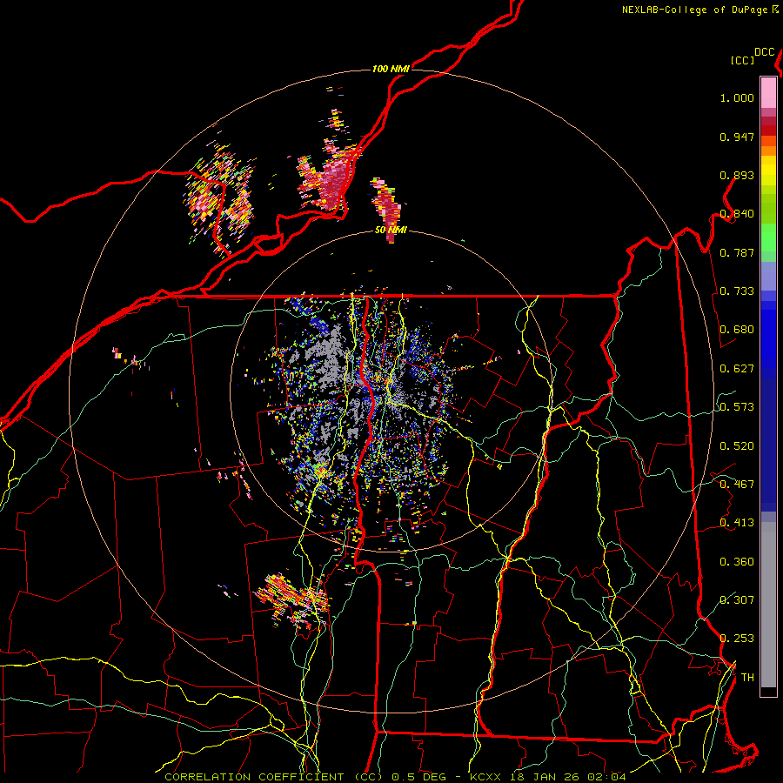Click the 18 JAN 26 date text
783x783 pixels.
(545, 777)
